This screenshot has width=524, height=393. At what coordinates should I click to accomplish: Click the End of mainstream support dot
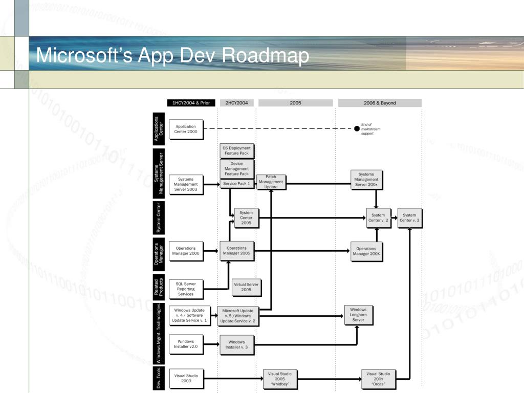(357, 128)
